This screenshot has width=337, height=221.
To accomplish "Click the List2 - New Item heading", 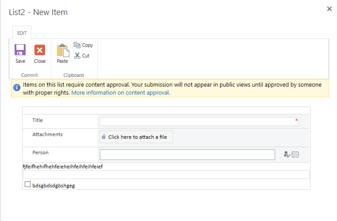I will tap(38, 12).
